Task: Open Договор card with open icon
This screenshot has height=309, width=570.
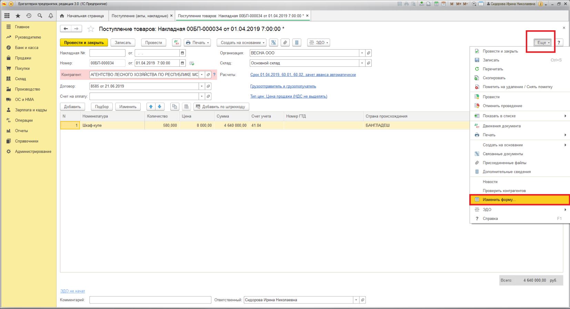Action: coord(208,86)
